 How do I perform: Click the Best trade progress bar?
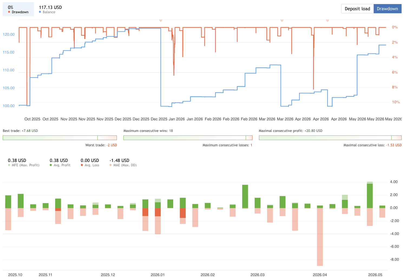click(60, 138)
